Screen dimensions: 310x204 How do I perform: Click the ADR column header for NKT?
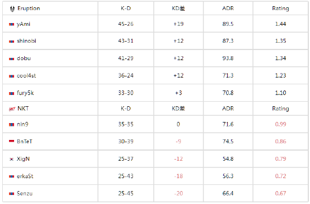[x=228, y=108]
